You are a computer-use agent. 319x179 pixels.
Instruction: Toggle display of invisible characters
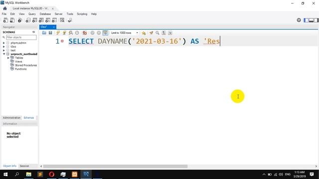pyautogui.click(x=163, y=33)
